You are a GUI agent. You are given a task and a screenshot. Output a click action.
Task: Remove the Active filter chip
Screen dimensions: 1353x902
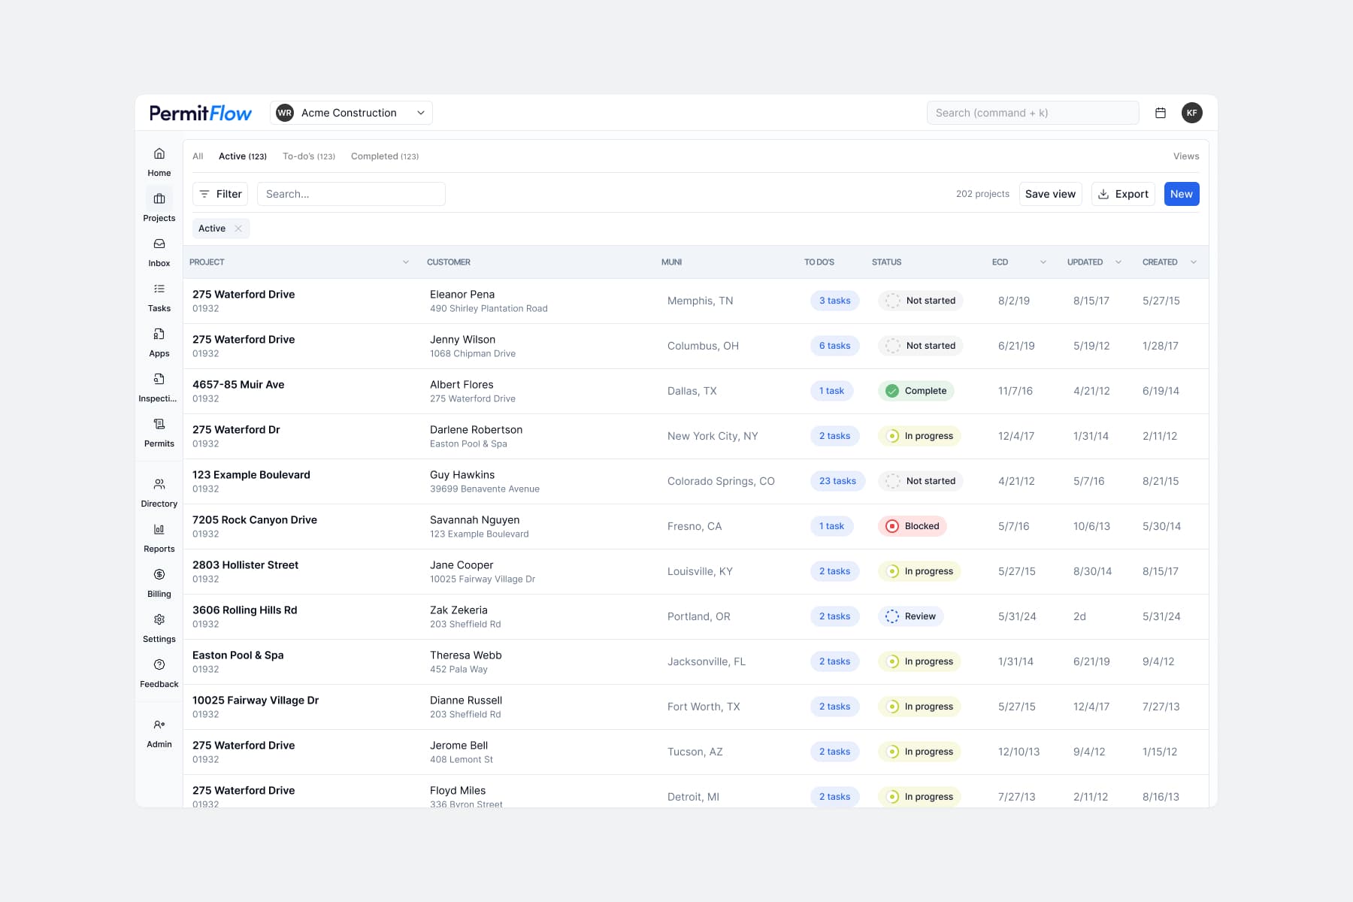(x=238, y=229)
